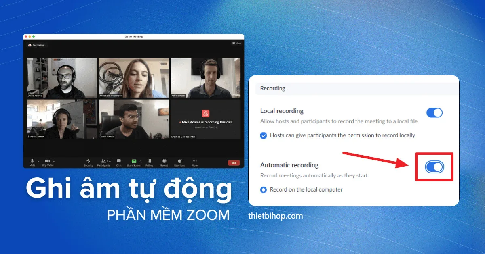
Task: Uncheck hosts can give participants recording permission
Action: [x=264, y=135]
